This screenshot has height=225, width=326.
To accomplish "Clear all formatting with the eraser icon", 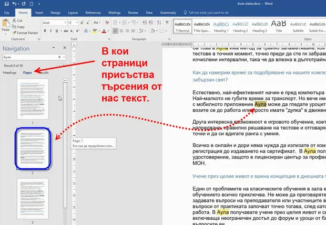I will (x=107, y=23).
